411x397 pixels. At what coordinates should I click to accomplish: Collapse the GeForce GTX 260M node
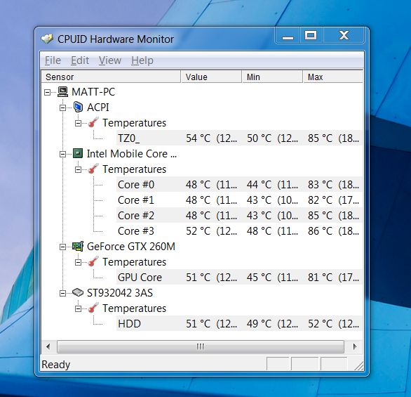coord(62,247)
